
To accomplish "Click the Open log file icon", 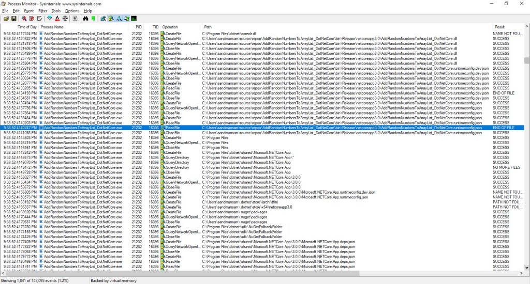I will pos(6,19).
